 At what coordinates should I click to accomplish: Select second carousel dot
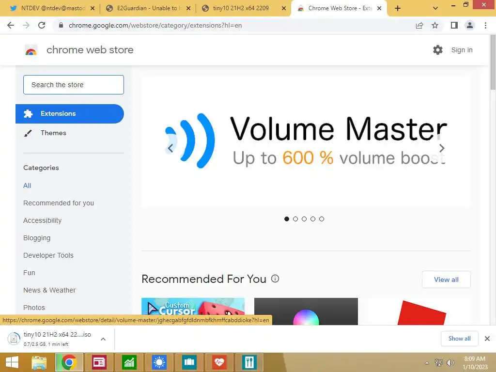pos(295,219)
